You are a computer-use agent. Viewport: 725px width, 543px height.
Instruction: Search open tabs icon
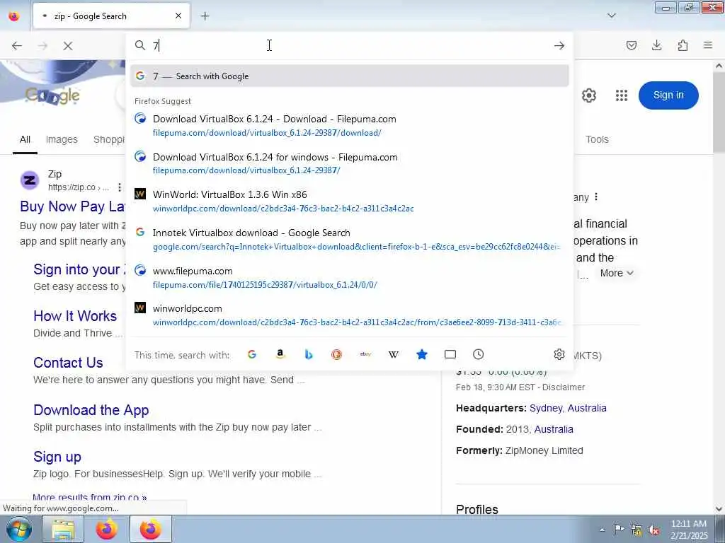(x=450, y=354)
